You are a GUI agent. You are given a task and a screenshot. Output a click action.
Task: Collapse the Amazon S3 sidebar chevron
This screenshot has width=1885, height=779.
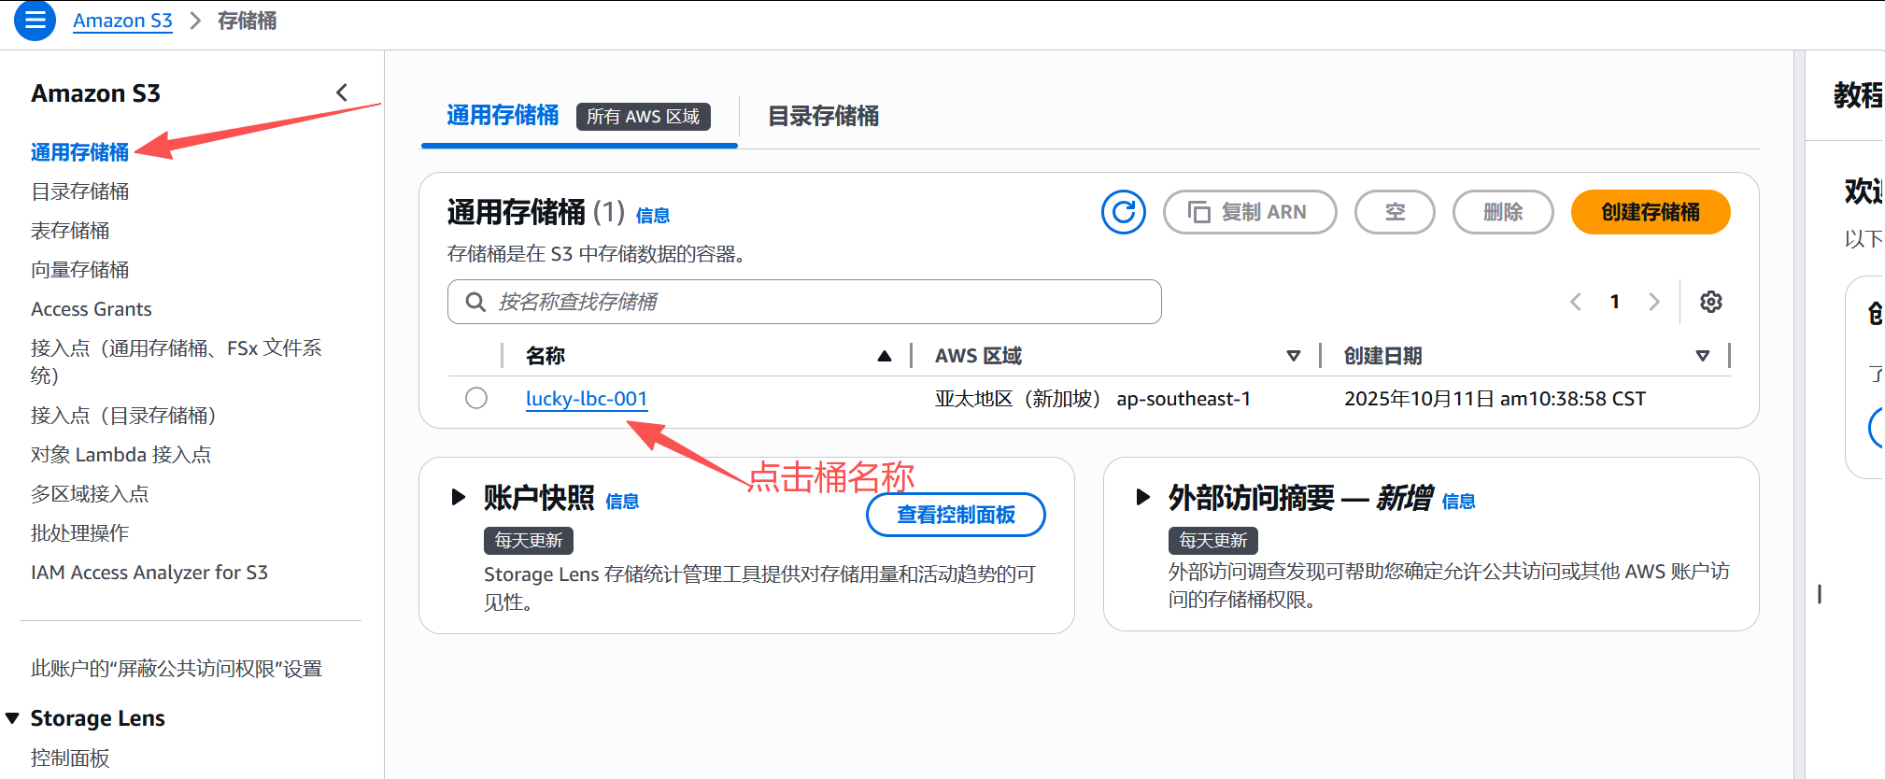(x=342, y=92)
